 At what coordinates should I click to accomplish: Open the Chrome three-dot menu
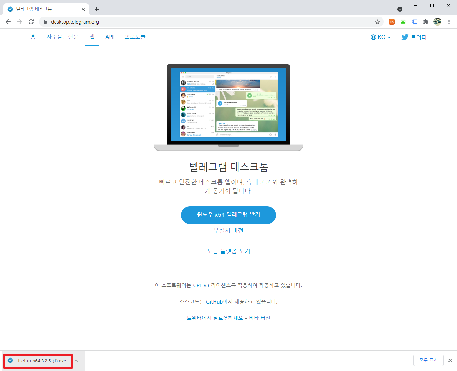(x=449, y=22)
